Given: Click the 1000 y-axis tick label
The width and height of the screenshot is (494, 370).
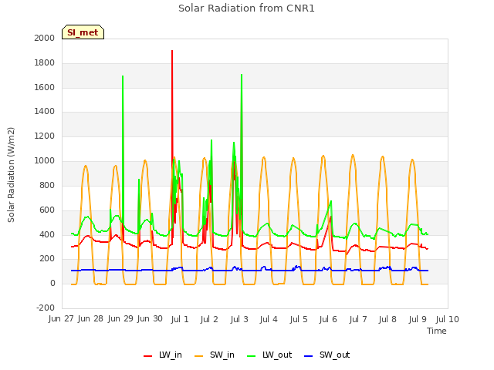Looking at the screenshot, I should point(45,161).
